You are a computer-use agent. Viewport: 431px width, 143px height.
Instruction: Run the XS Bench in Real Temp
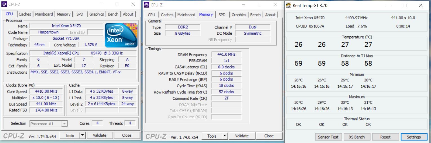[x=357, y=137]
